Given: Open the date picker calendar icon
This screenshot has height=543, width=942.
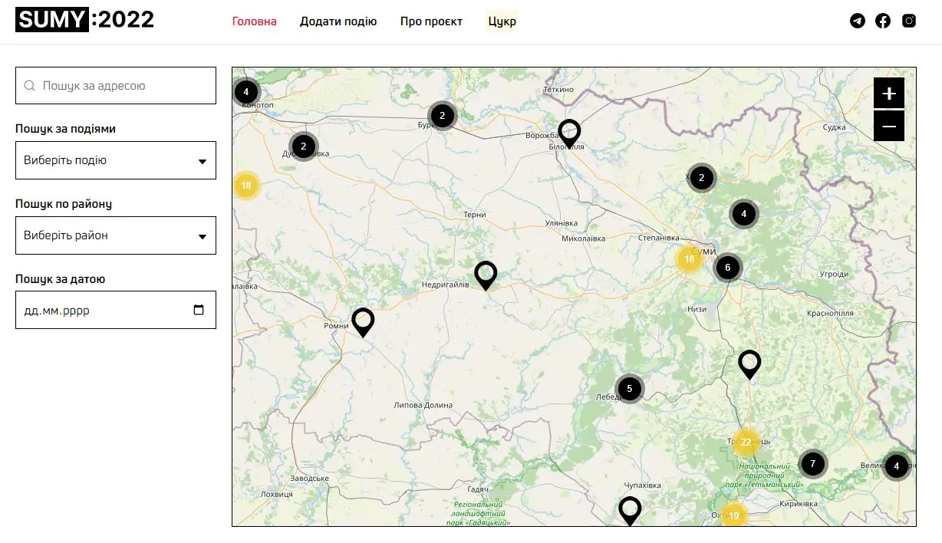Looking at the screenshot, I should click(x=199, y=309).
